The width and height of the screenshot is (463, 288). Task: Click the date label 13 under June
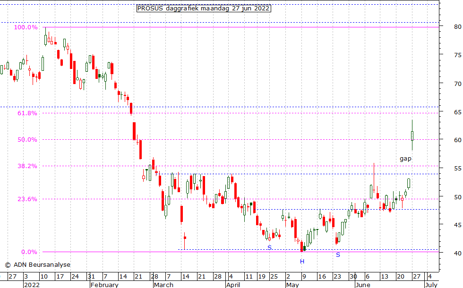(384, 277)
